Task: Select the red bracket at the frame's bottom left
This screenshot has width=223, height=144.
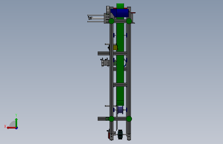Action: pyautogui.click(x=109, y=135)
